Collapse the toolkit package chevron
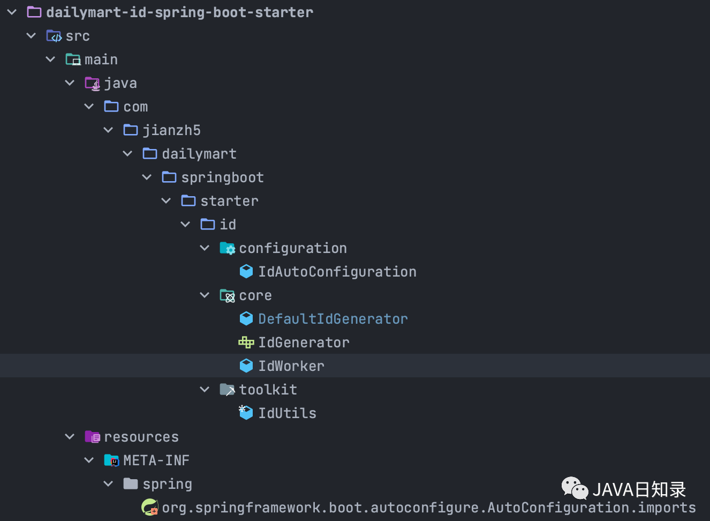710x521 pixels. pos(205,390)
